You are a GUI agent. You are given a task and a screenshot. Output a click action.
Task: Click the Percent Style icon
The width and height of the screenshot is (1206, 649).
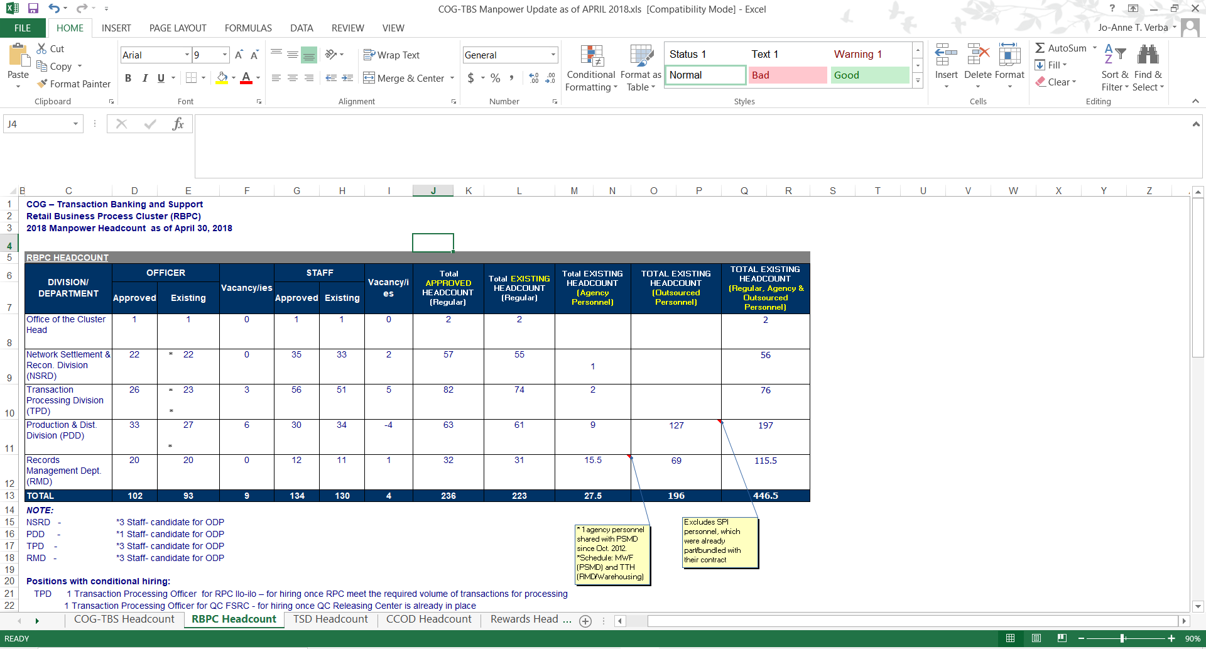click(496, 78)
